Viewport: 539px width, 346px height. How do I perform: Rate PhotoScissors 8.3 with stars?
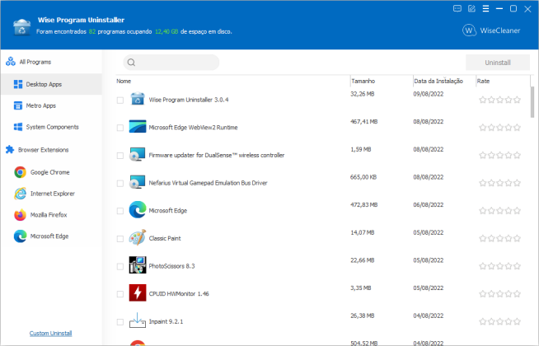[x=499, y=266]
